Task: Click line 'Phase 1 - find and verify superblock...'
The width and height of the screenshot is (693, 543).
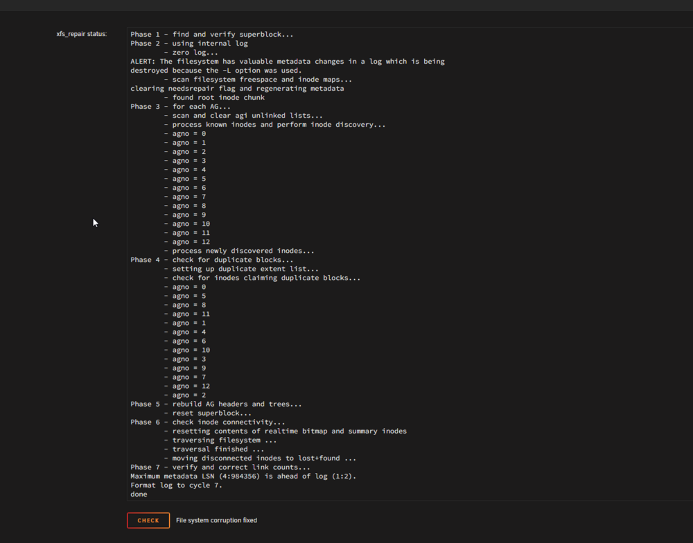Action: pyautogui.click(x=211, y=35)
